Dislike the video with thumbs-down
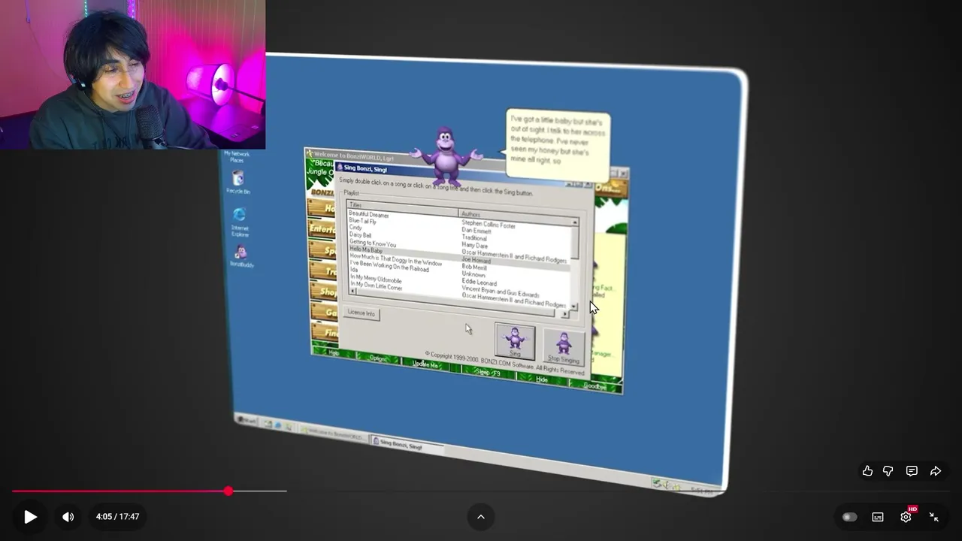This screenshot has width=962, height=541. [x=888, y=471]
